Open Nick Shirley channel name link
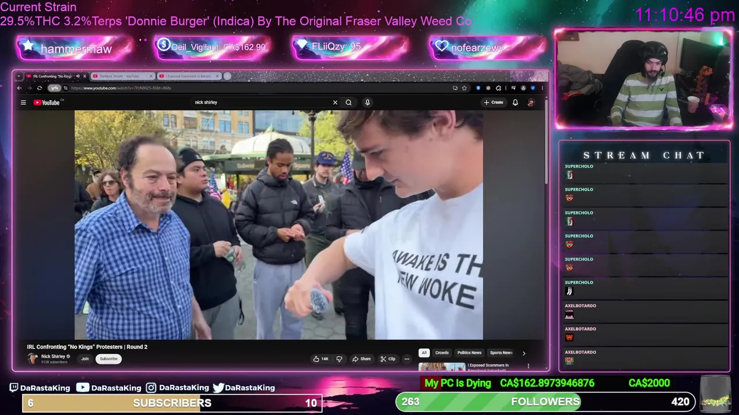Viewport: 739px width, 415px height. pos(53,356)
